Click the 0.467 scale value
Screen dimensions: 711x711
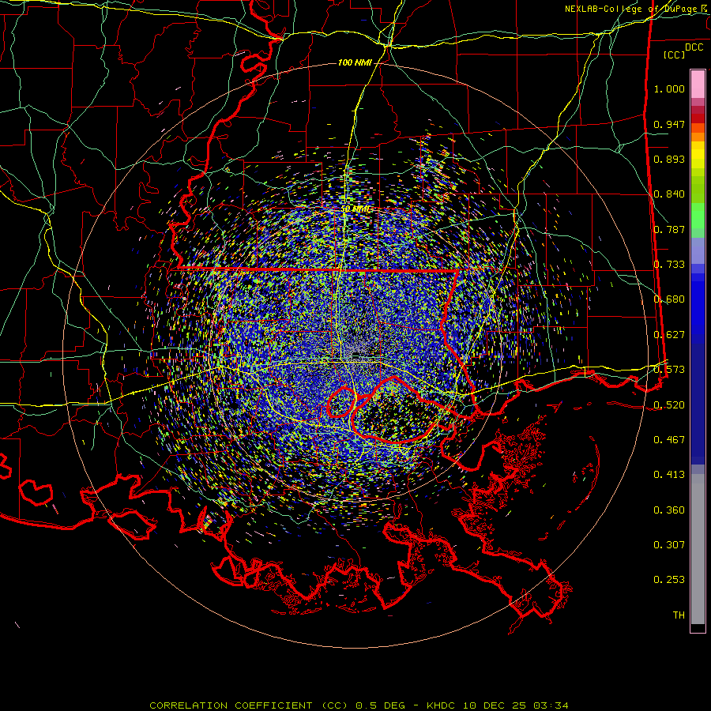pyautogui.click(x=669, y=440)
